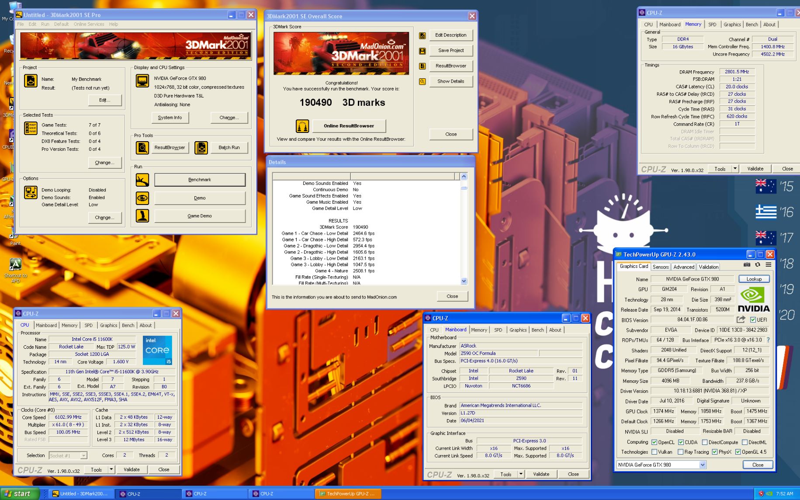Click the System Info button
The height and width of the screenshot is (500, 800).
coord(170,118)
